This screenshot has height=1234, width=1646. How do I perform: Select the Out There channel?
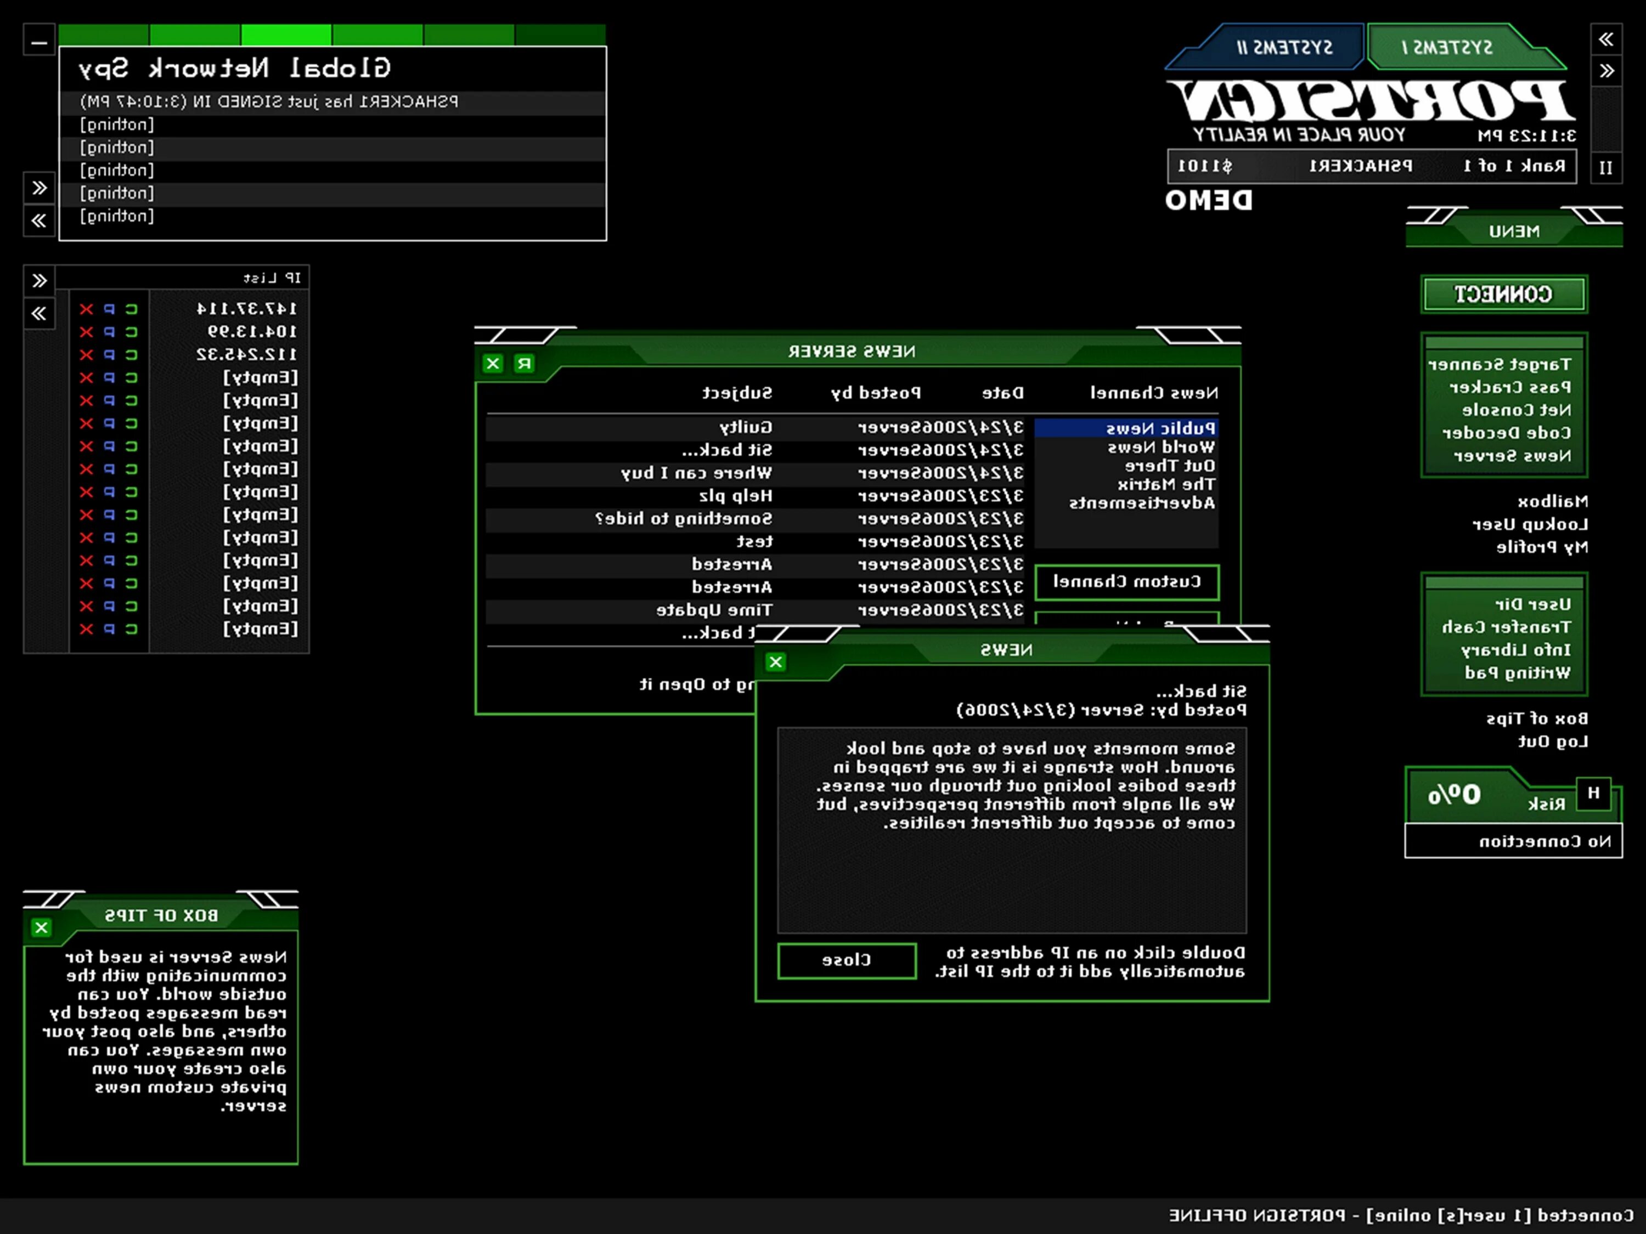coord(1170,466)
